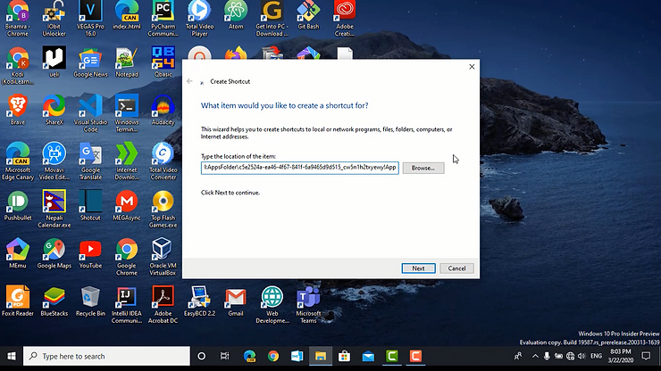Select the Shotcut desktop icon

tap(90, 205)
